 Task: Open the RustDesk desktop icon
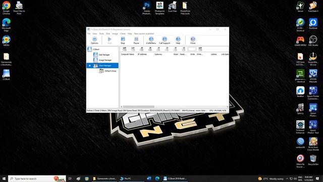click(x=313, y=24)
